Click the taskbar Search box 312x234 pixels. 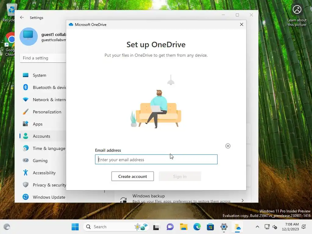point(116,227)
